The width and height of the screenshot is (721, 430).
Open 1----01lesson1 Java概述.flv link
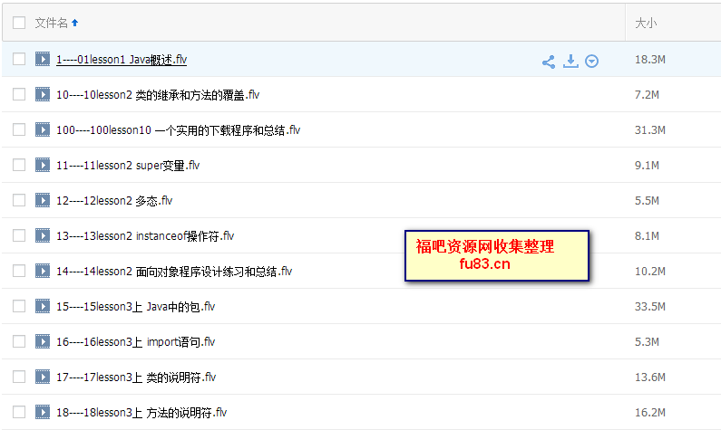(x=122, y=60)
